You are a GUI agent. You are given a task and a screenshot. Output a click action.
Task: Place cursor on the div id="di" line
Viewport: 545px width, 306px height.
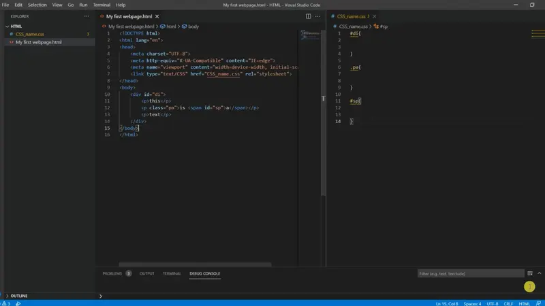tap(148, 95)
